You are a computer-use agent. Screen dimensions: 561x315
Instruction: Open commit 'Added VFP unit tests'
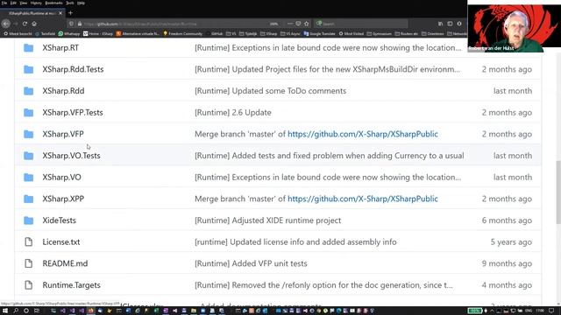(x=251, y=263)
